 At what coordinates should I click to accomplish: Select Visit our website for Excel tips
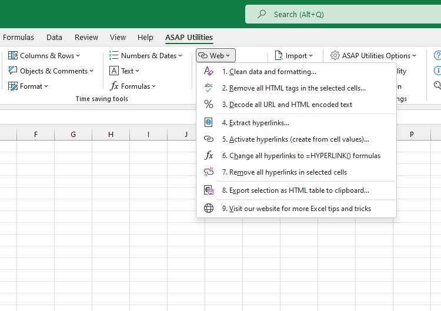click(296, 208)
